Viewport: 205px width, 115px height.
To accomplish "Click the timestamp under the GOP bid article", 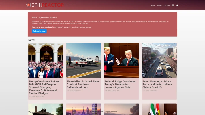I will coord(36,97).
